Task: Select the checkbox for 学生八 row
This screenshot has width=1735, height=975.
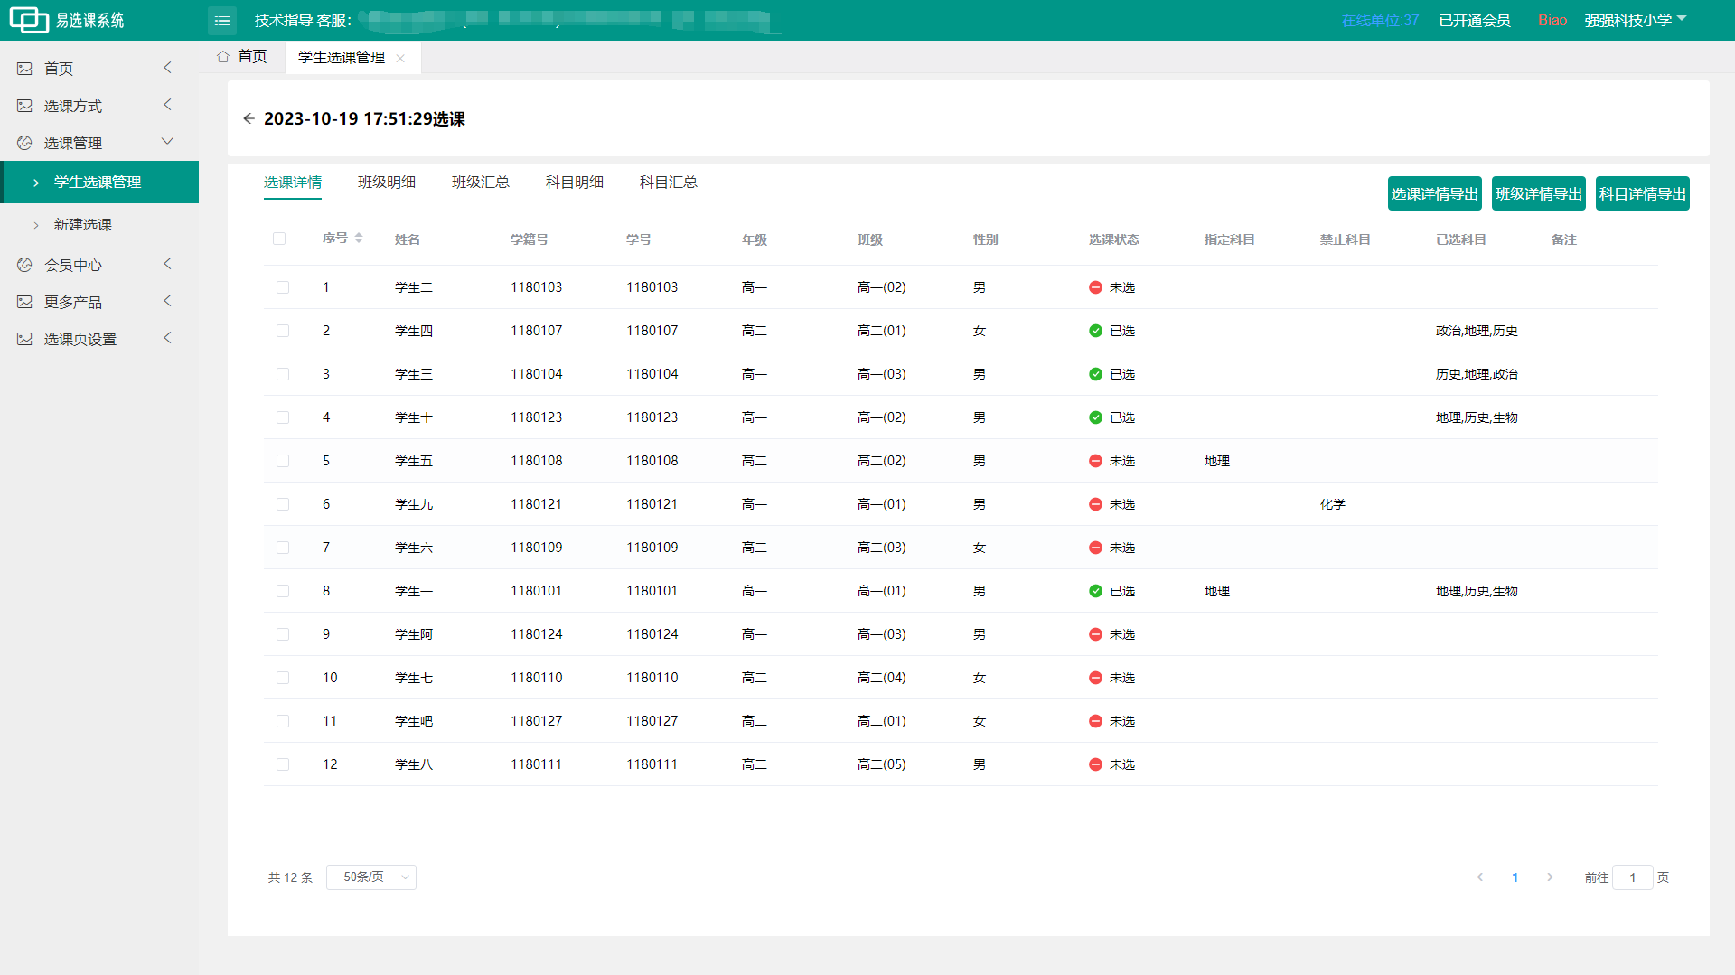Action: pos(283,764)
